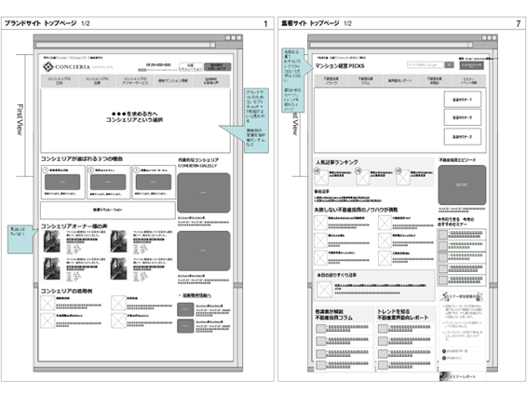
Task: Focus the Google site search field
Action: click(x=426, y=64)
